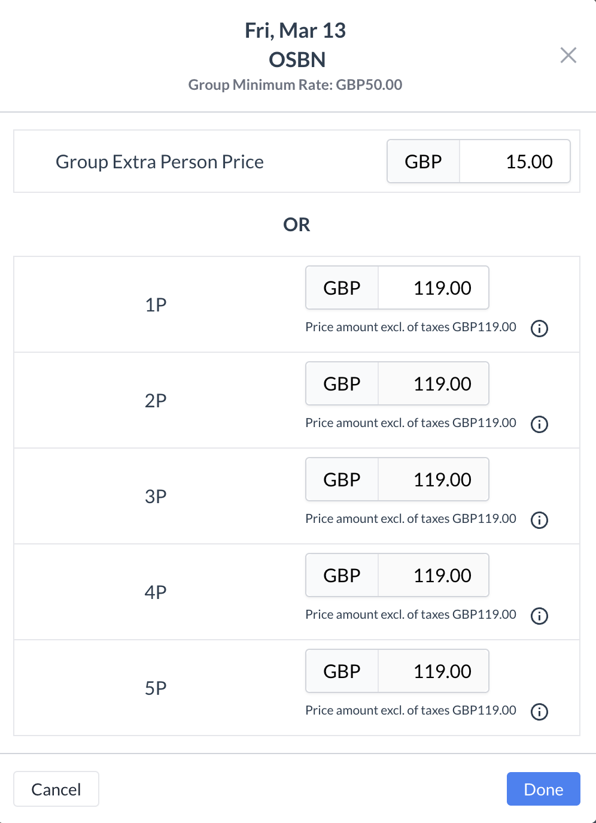
Task: Edit the 2P price amount field
Action: (x=433, y=384)
